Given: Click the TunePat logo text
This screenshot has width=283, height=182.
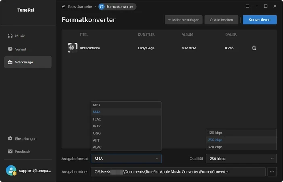Looking at the screenshot, I should 26,10.
